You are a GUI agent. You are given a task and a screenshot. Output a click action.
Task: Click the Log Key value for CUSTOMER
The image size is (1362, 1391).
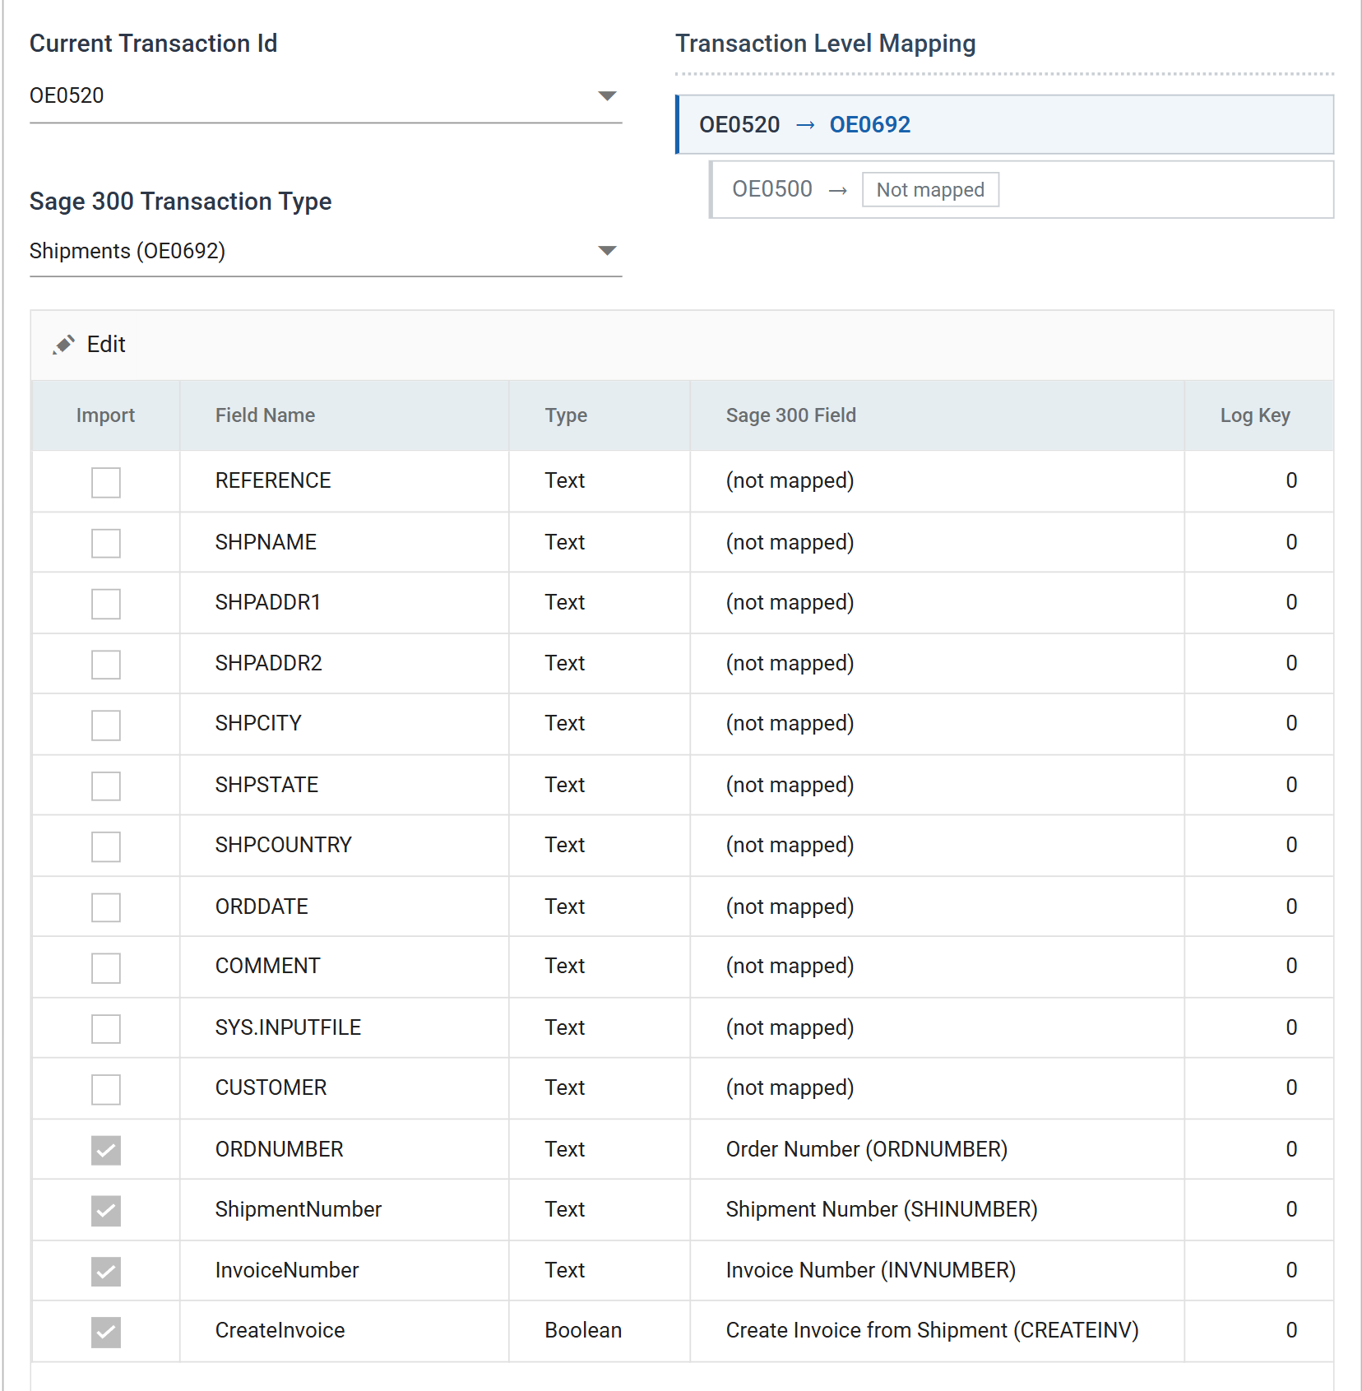(x=1291, y=1087)
